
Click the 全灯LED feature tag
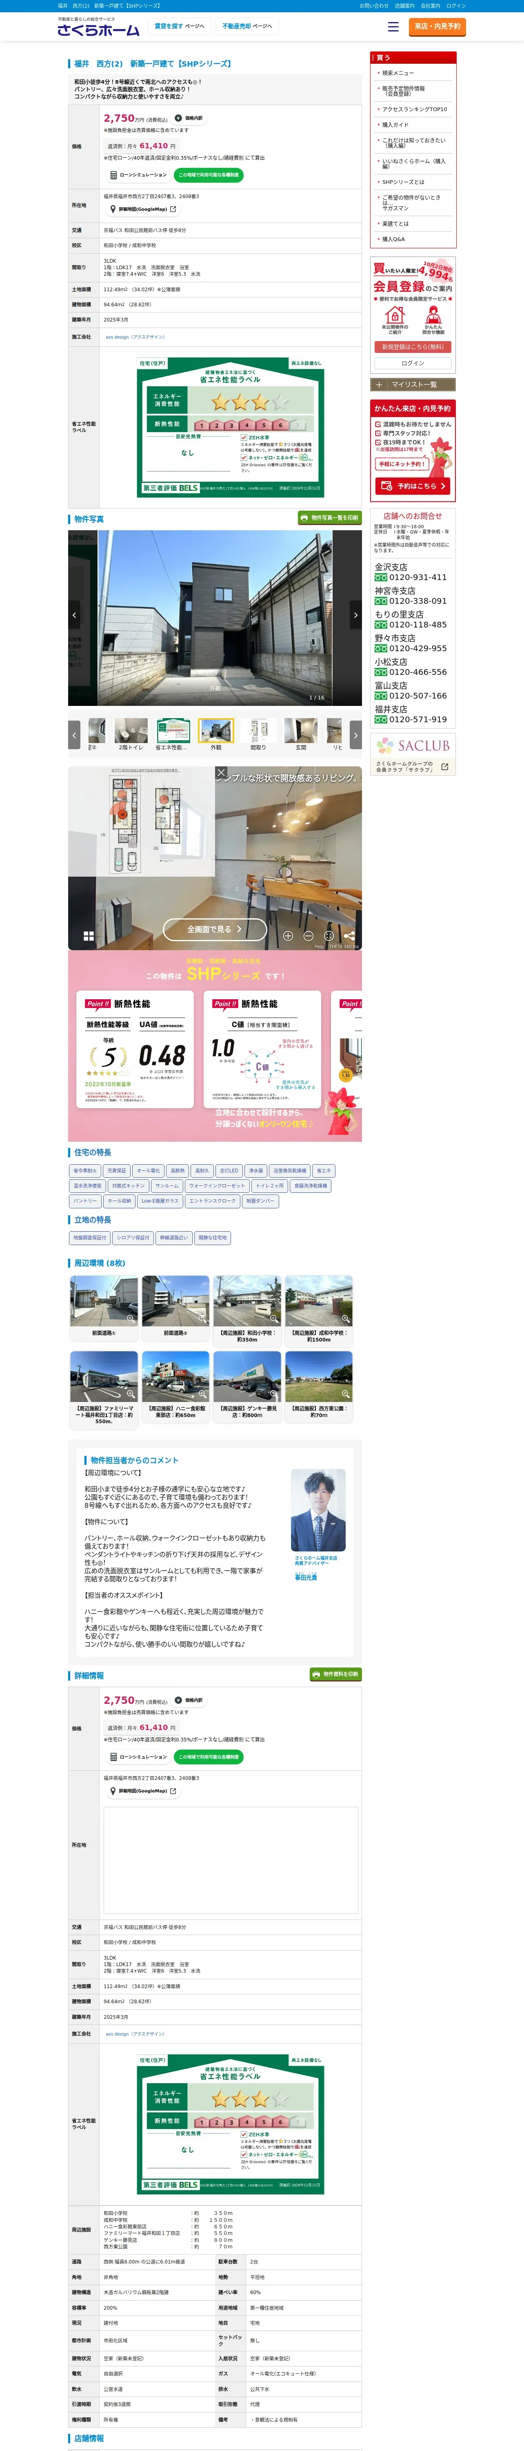point(229,1170)
